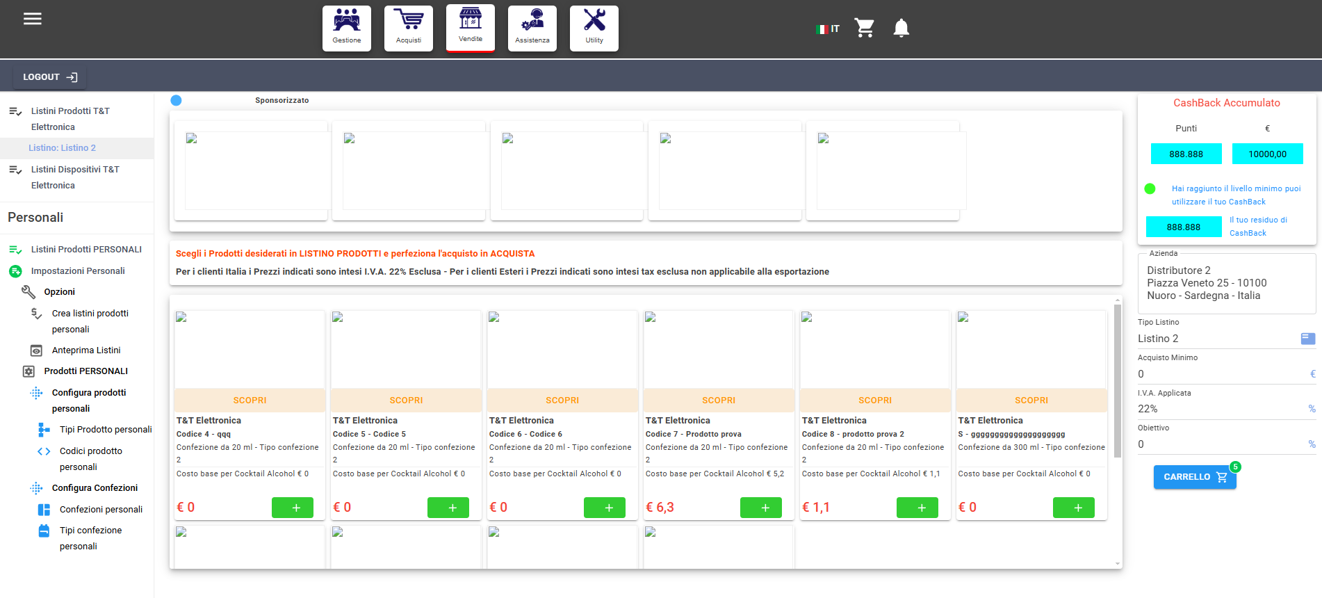
Task: Open the Assistenza section
Action: 532,29
